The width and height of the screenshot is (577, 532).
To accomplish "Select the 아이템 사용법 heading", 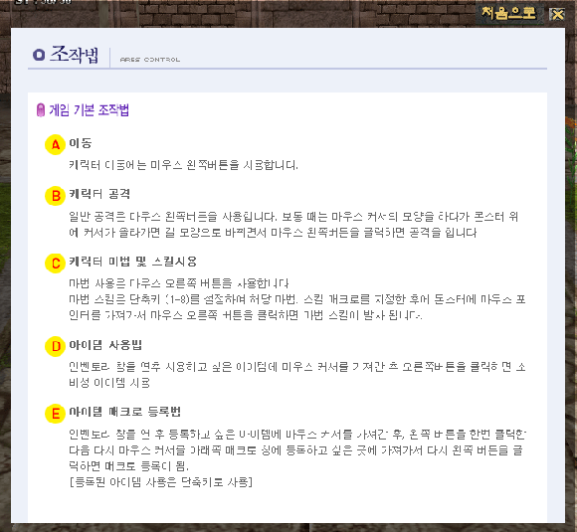I will [x=105, y=345].
